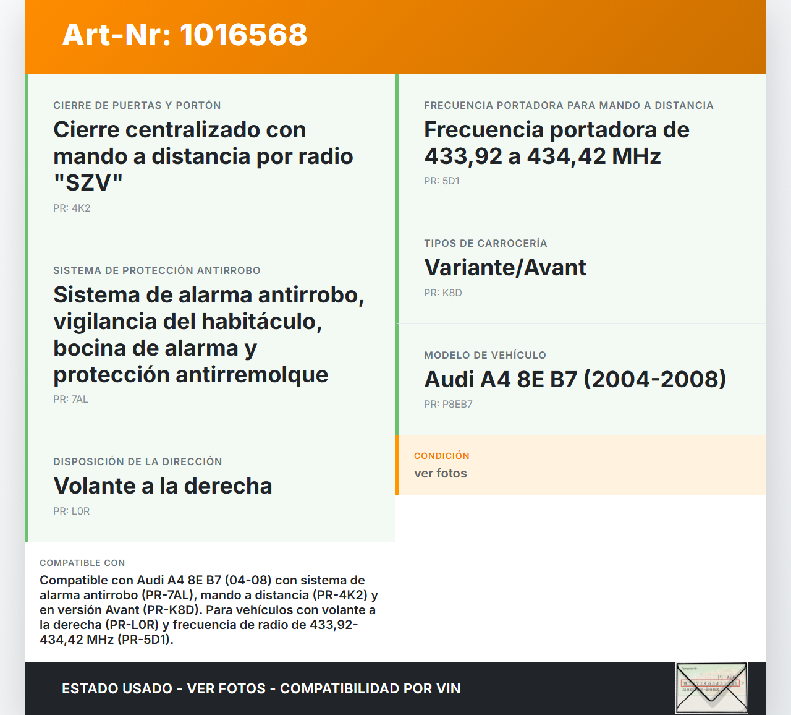The width and height of the screenshot is (791, 715).
Task: Click the 'COMPATIBLE CON' label
Action: tap(82, 563)
